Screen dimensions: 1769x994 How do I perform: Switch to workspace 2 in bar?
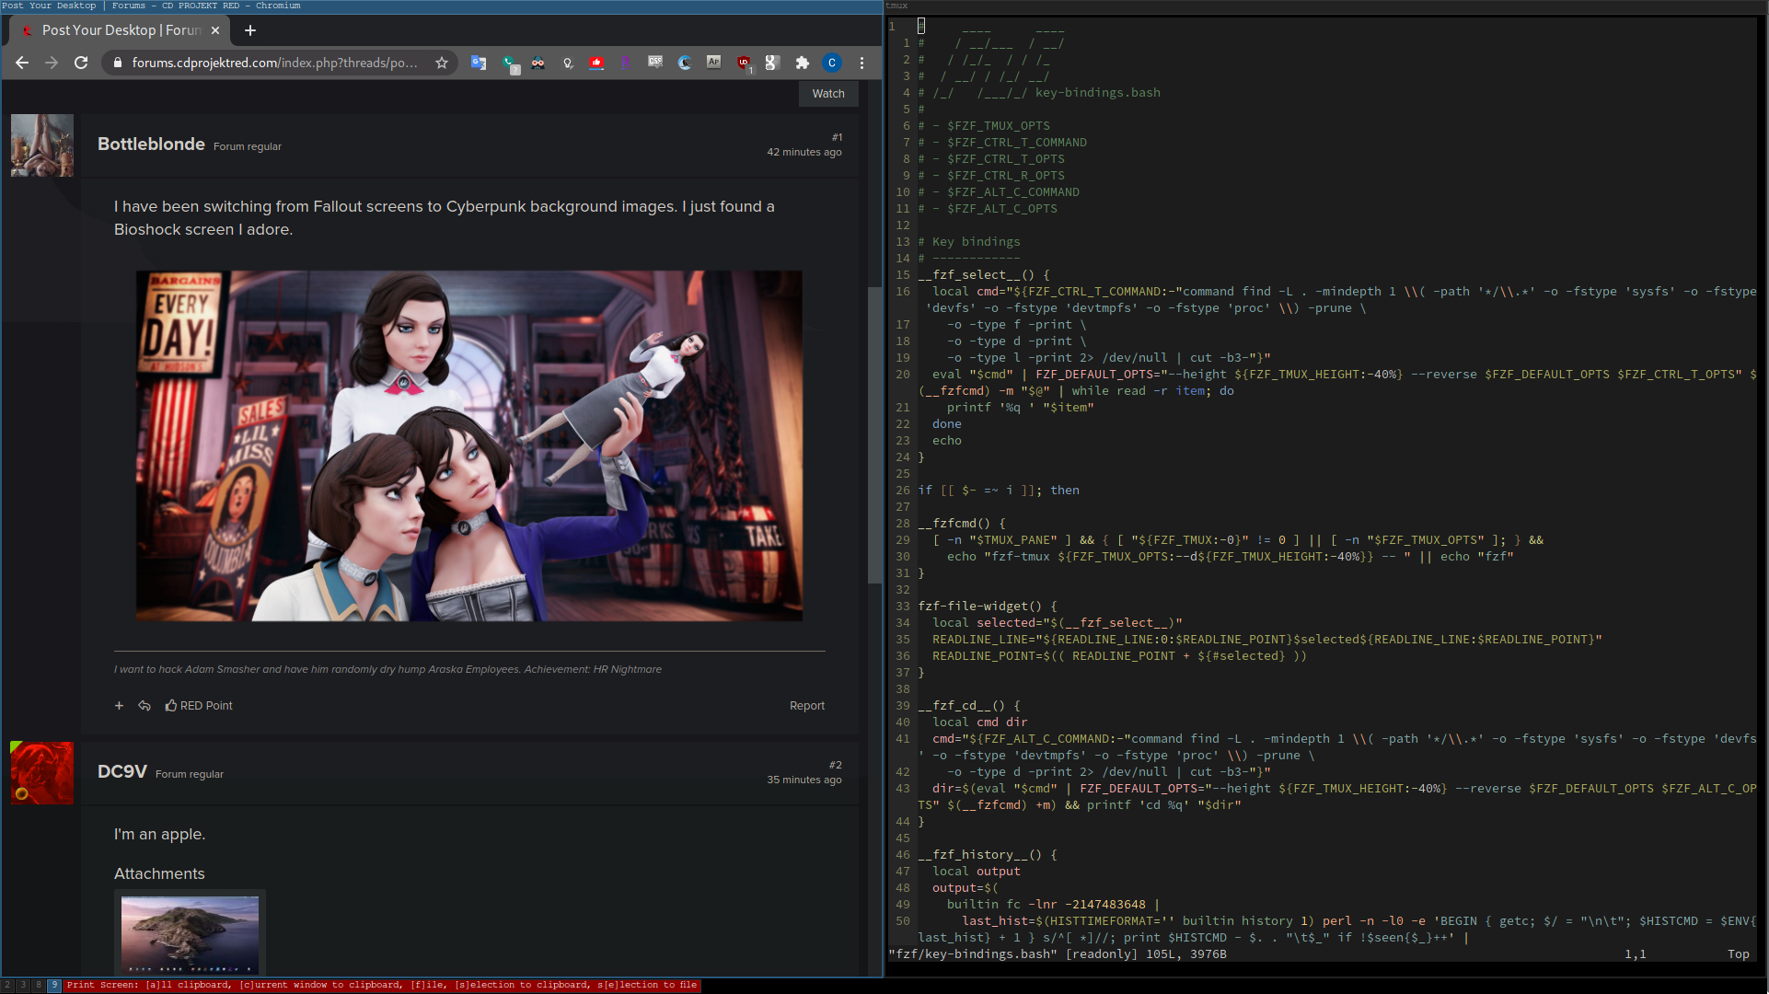7,986
